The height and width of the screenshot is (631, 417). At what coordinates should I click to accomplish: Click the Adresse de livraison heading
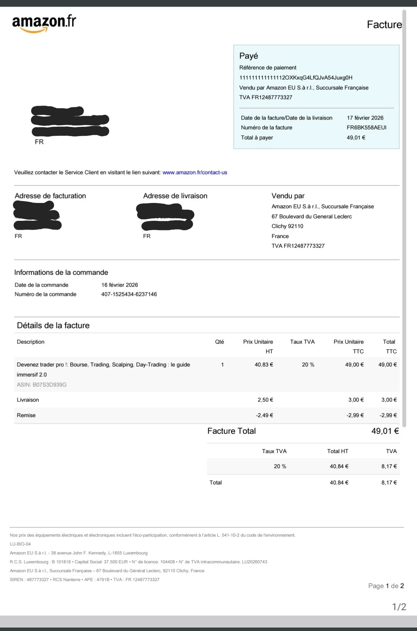[175, 196]
